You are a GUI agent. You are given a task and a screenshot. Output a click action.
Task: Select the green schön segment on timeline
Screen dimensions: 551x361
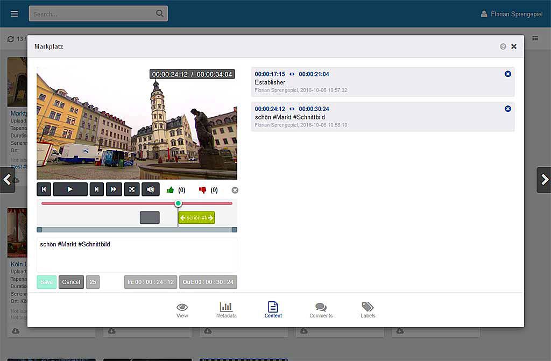(x=196, y=218)
